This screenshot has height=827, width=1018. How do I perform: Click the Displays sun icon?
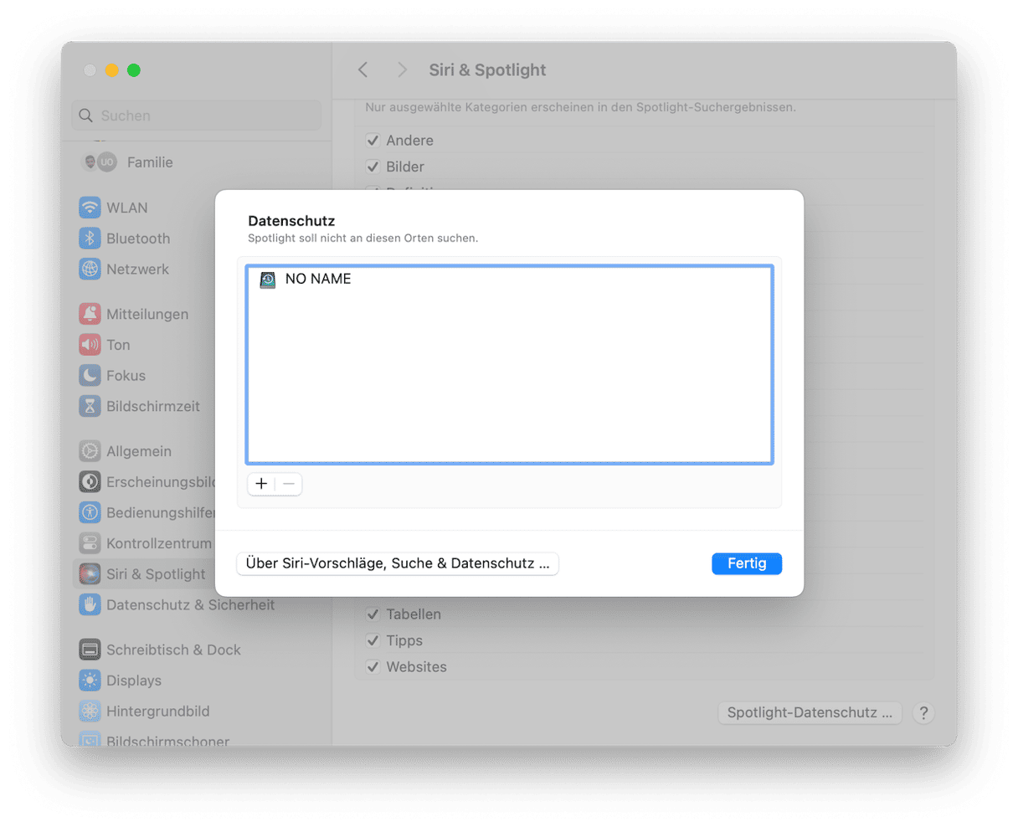tap(90, 681)
